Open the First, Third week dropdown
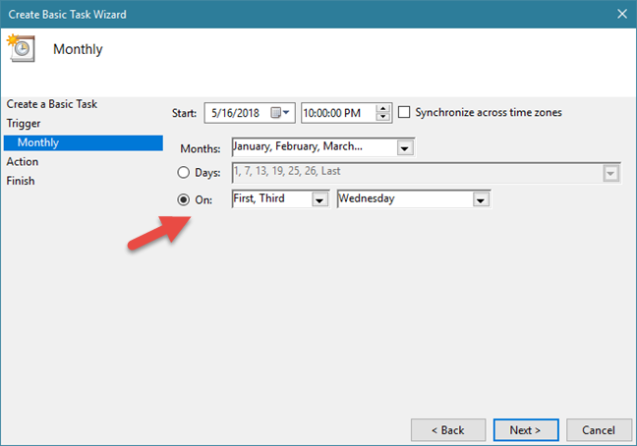The width and height of the screenshot is (637, 446). [318, 199]
